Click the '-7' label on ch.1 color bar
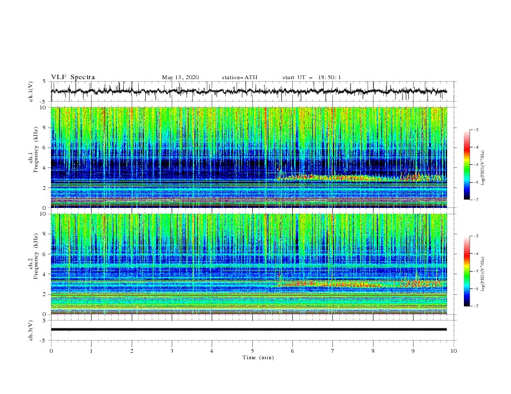511x394 pixels. (476, 200)
